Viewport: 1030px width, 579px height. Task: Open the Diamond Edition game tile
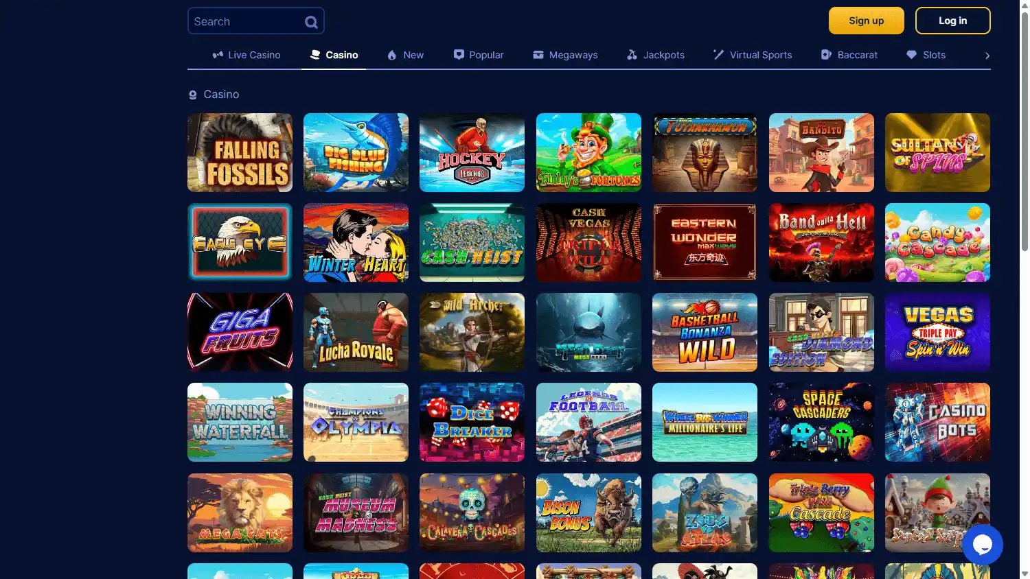pyautogui.click(x=821, y=332)
